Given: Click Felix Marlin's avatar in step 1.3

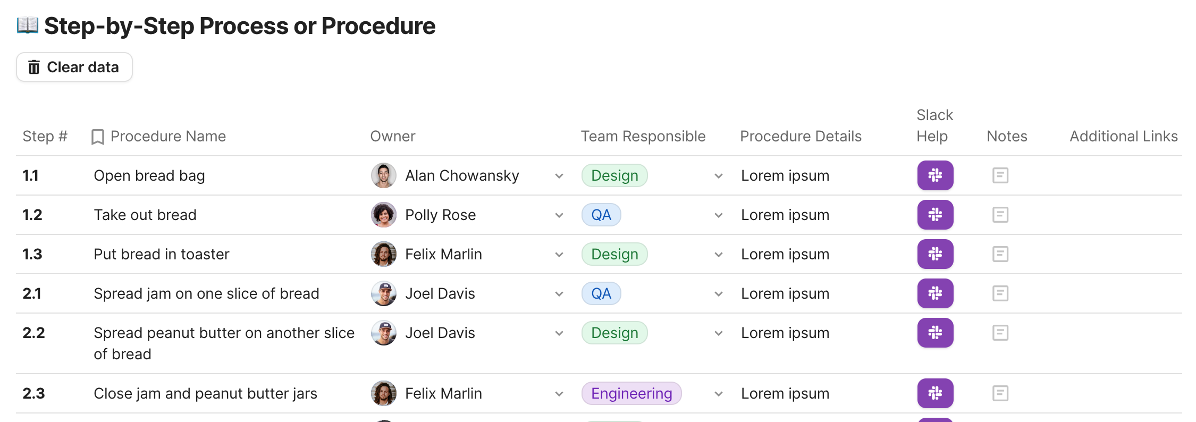Looking at the screenshot, I should click(x=383, y=254).
